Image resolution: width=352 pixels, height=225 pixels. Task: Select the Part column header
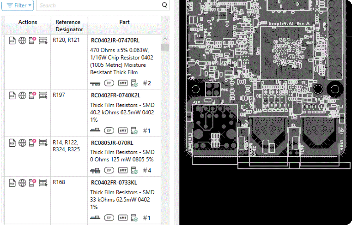tap(124, 22)
